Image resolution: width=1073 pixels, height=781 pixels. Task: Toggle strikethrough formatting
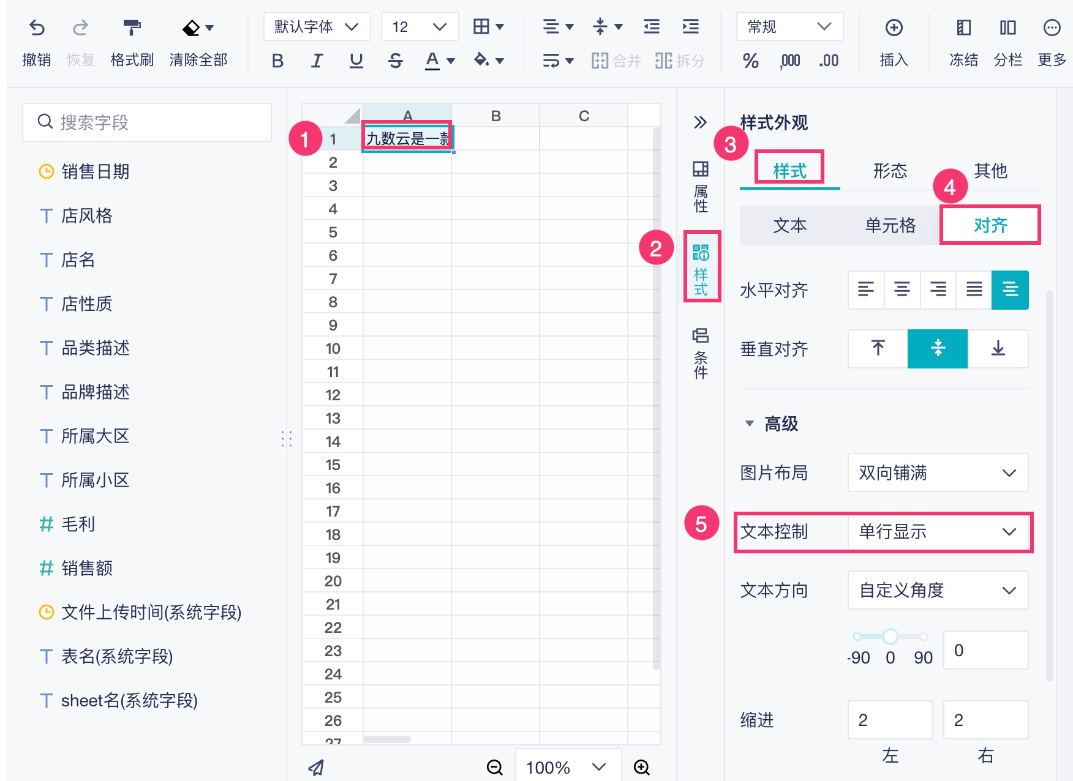396,61
